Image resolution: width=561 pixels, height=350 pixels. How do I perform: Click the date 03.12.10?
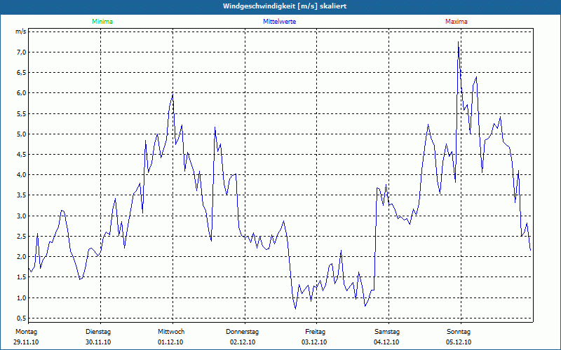click(314, 342)
